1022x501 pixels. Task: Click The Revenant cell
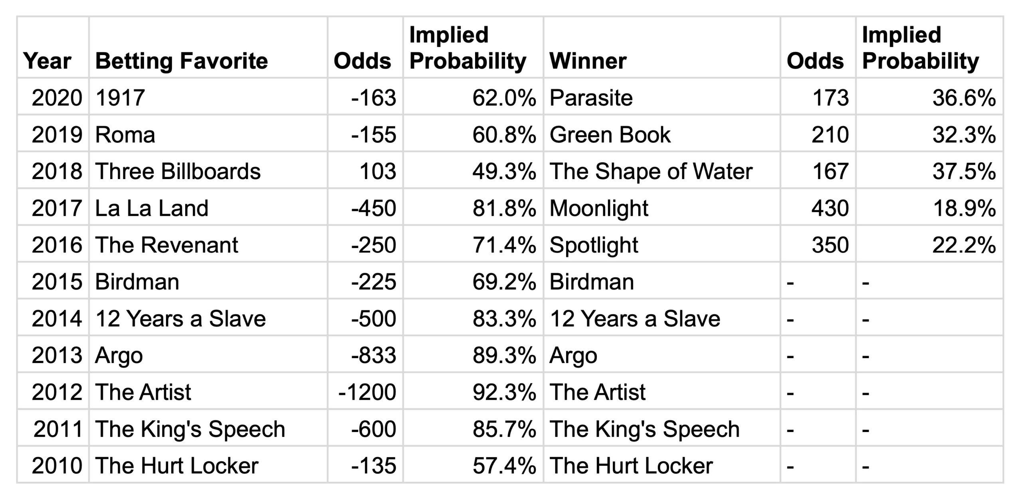pyautogui.click(x=166, y=245)
